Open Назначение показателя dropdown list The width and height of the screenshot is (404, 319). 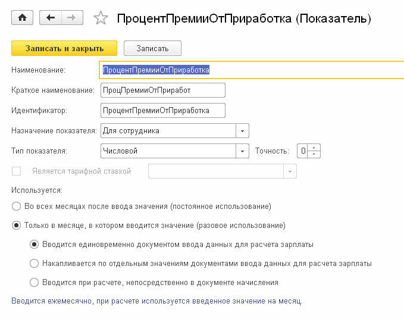coord(242,131)
